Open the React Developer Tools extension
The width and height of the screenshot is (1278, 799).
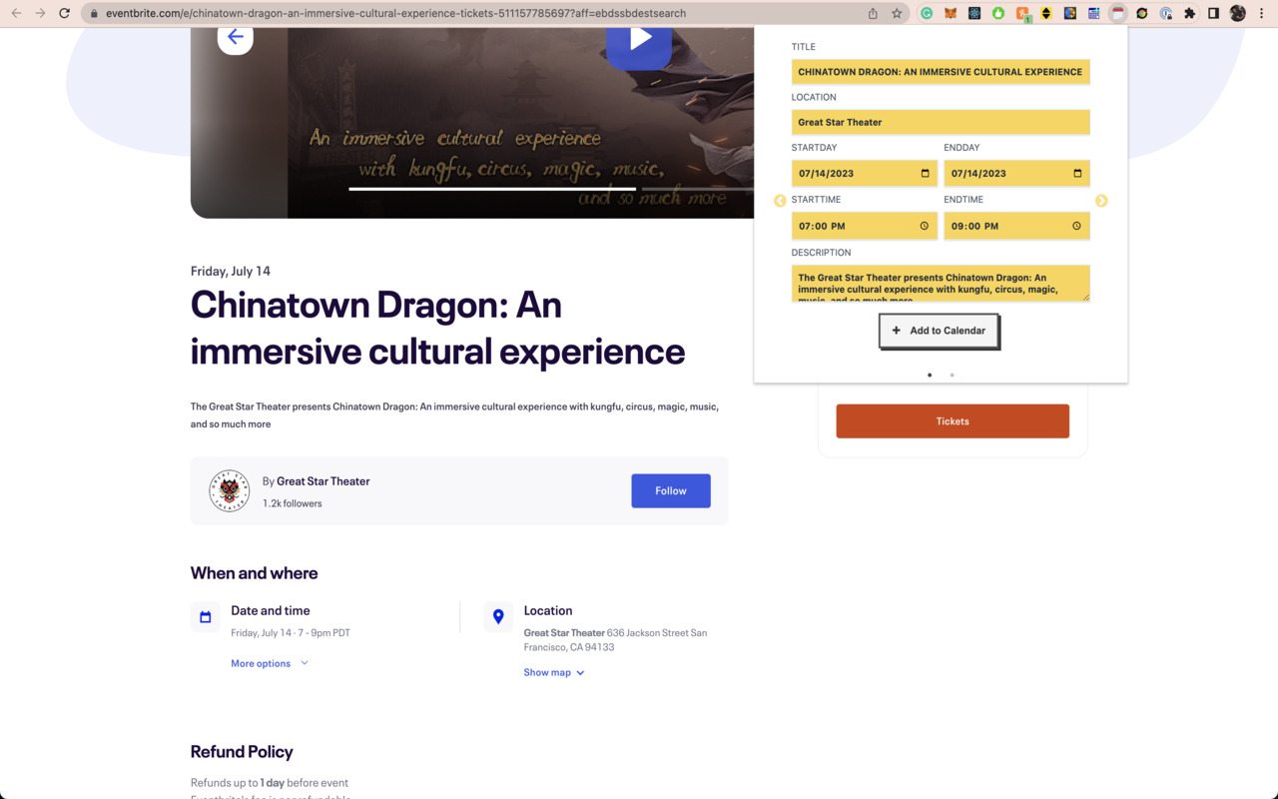pos(974,13)
